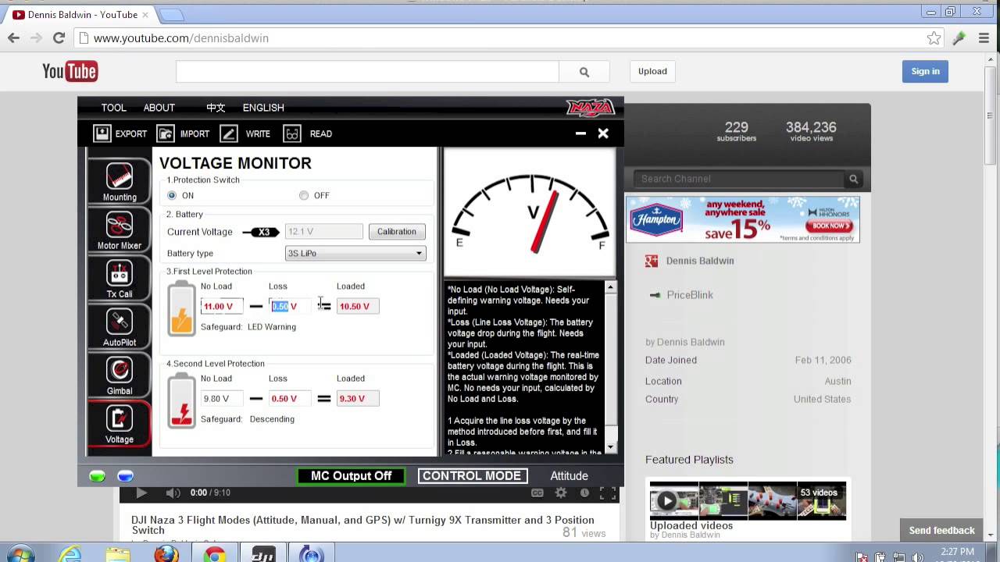1000x562 pixels.
Task: Click the first level Loaded 10.50 V value
Action: tap(358, 306)
